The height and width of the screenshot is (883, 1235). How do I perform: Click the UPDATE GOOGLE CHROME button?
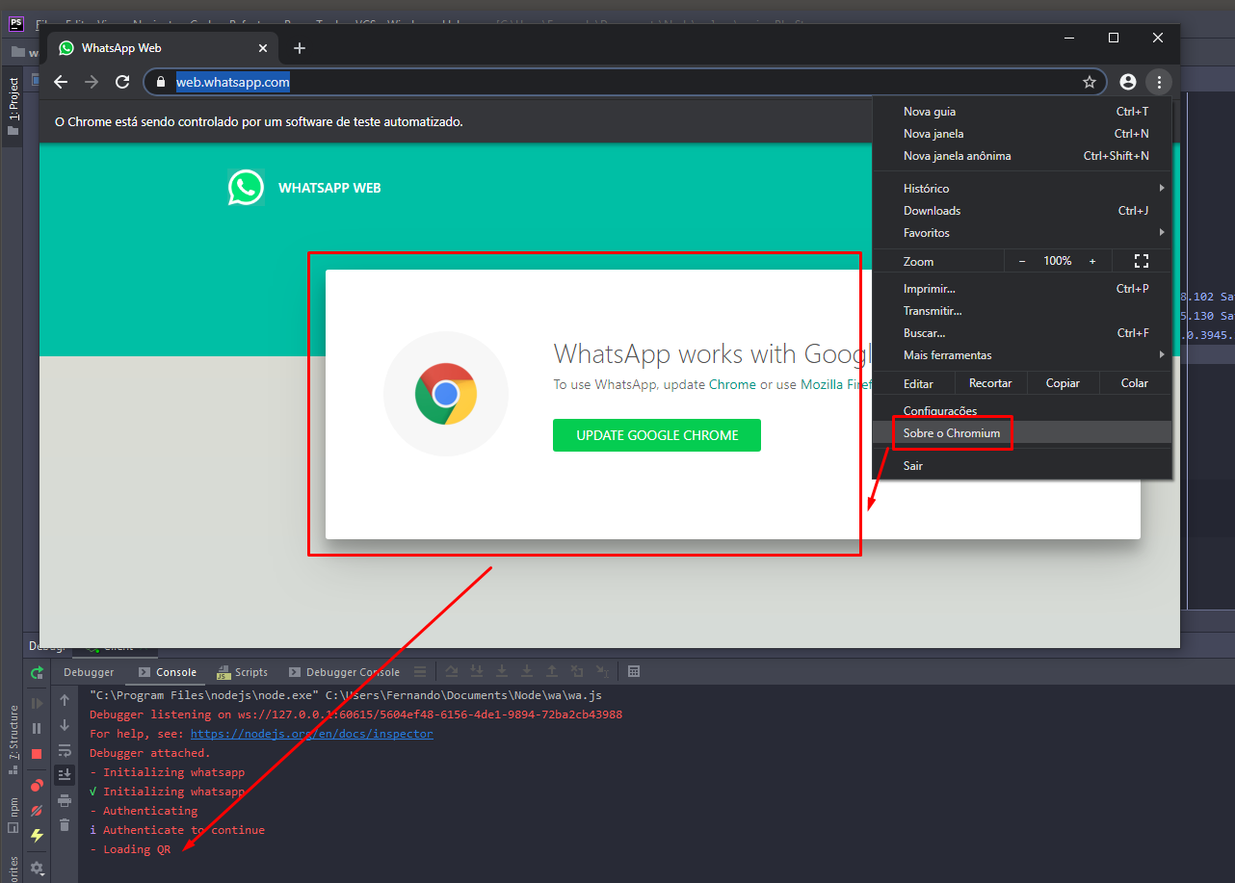pos(656,434)
